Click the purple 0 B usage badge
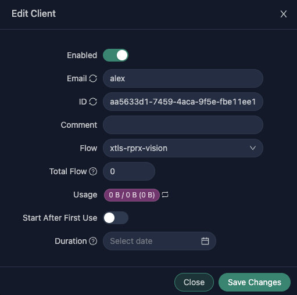The image size is (297, 295). (132, 195)
